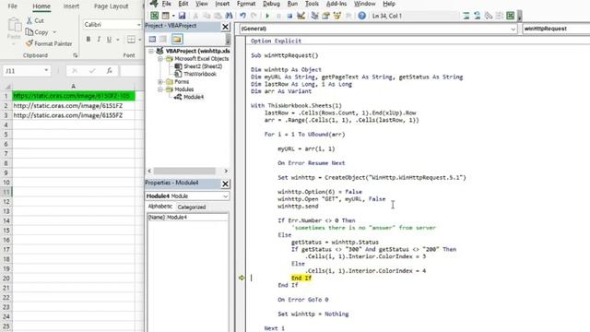Screen dimensions: 590x332
Task: Click the Insert Function fx button
Action: click(x=109, y=71)
